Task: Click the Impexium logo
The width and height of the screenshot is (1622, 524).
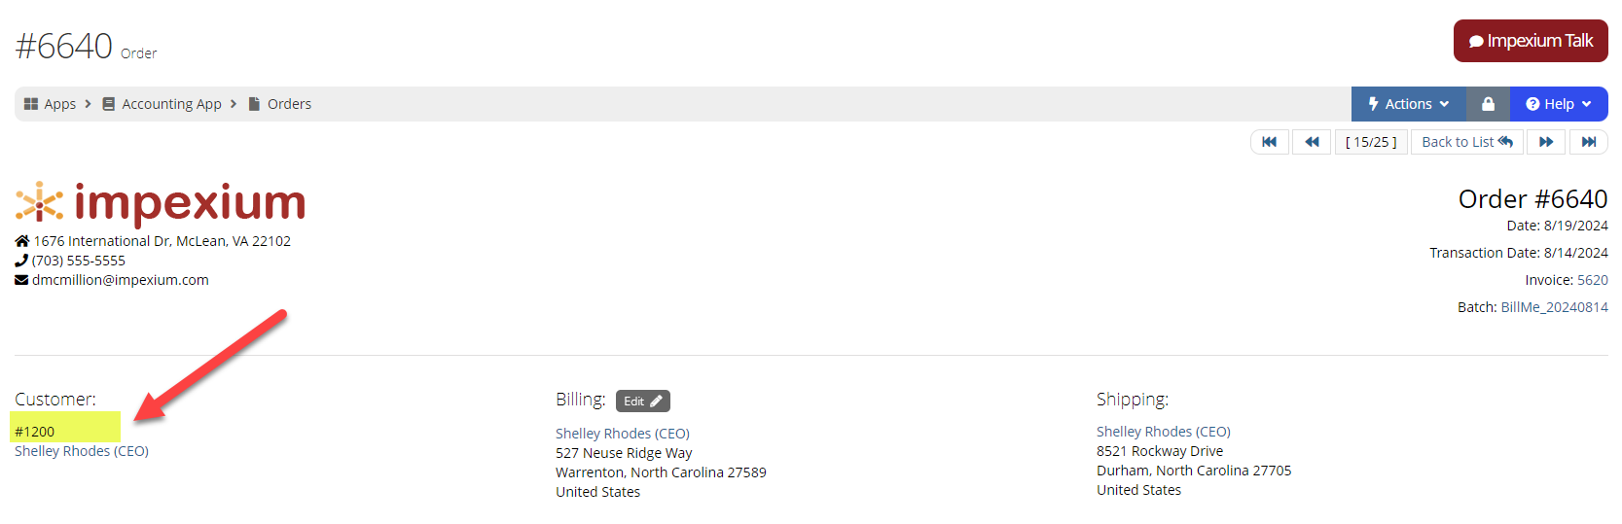Action: click(161, 203)
